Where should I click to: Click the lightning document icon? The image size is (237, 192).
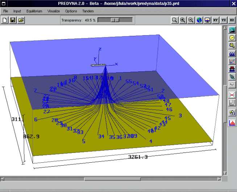(x=232, y=113)
